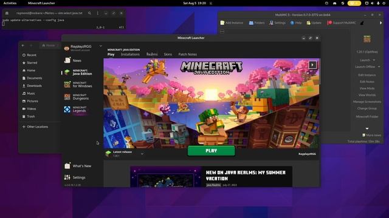Screen dimensions: 389x218
Task: Click the Discord tray icon
Action: click(x=334, y=3)
